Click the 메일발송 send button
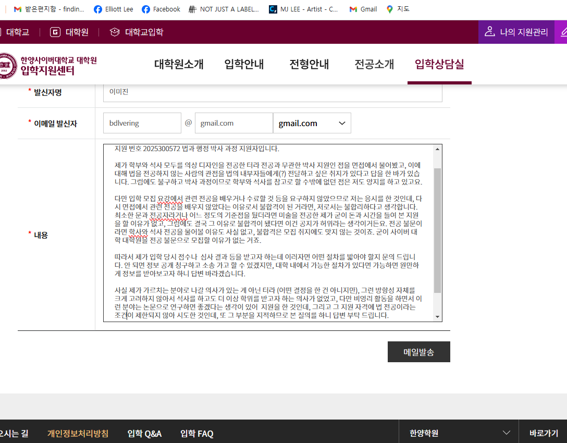567x443 pixels. [418, 351]
